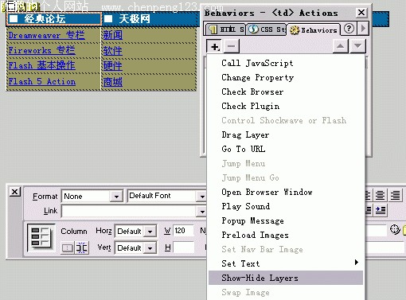Move behavior down with the down arrow
Screen dimensions: 406x300
tap(357, 46)
